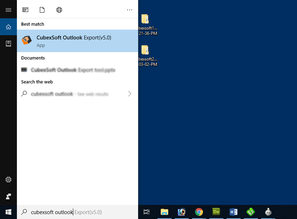Click the Windows Start button

tap(8, 212)
